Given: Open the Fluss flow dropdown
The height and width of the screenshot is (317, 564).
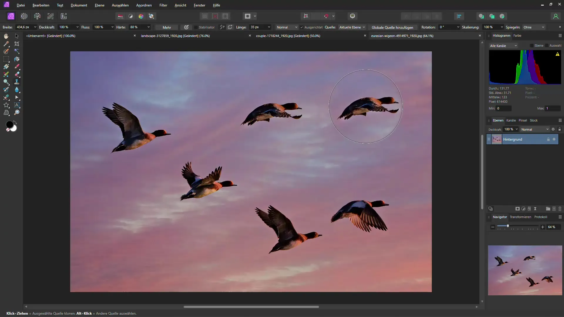Looking at the screenshot, I should tap(112, 27).
